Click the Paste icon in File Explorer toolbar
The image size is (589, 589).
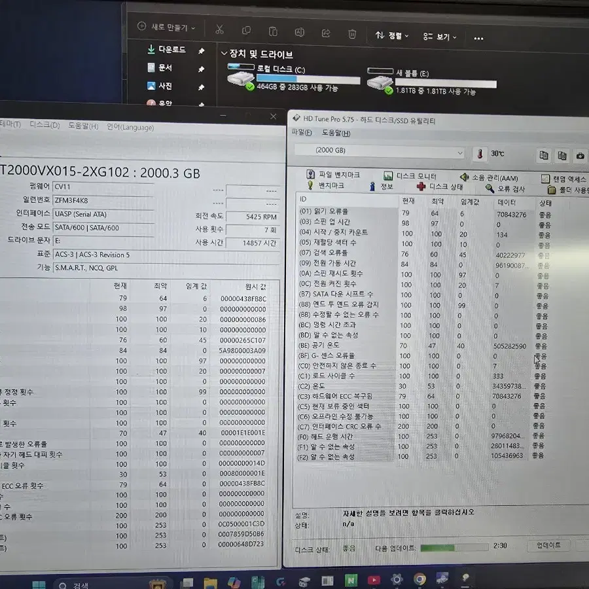pyautogui.click(x=273, y=31)
